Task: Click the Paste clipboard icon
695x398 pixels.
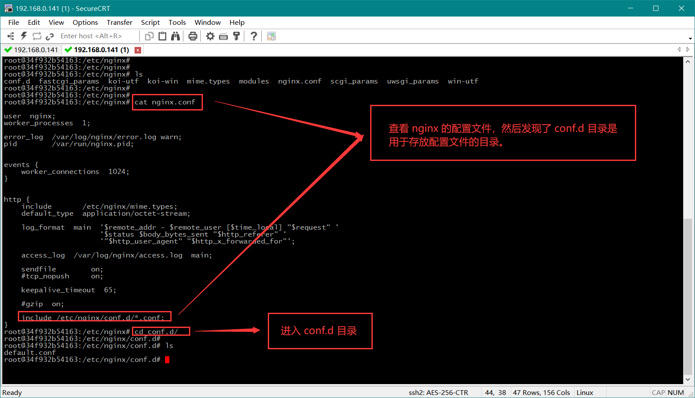Action: (162, 36)
